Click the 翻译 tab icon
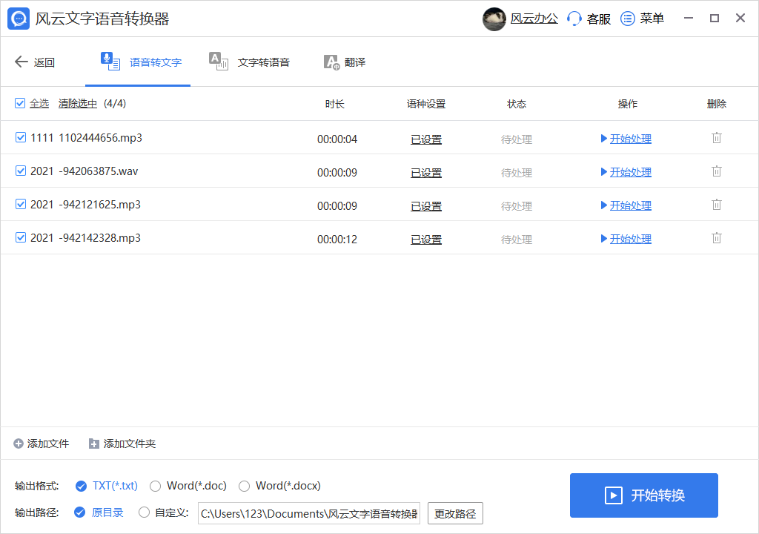This screenshot has width=759, height=534. (332, 62)
